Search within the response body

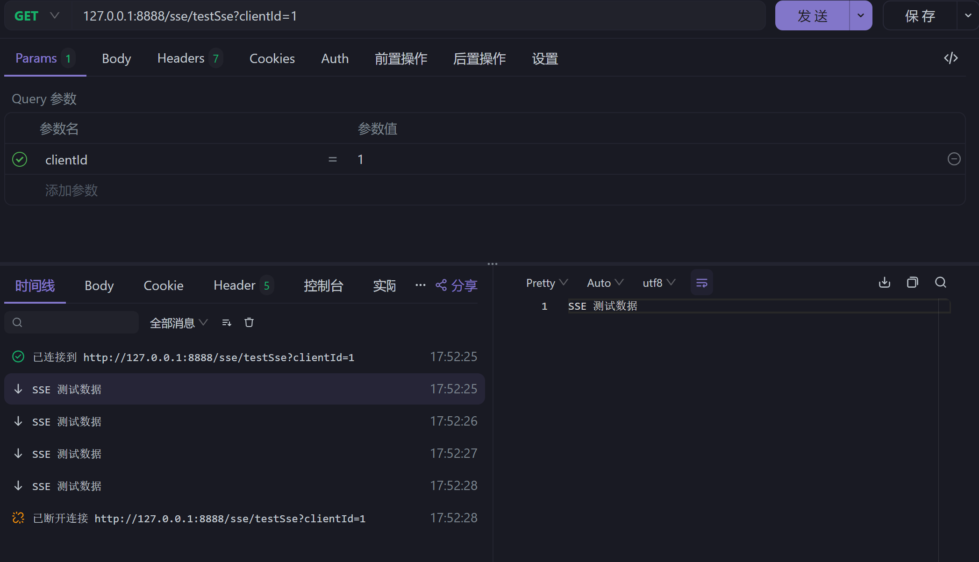941,283
